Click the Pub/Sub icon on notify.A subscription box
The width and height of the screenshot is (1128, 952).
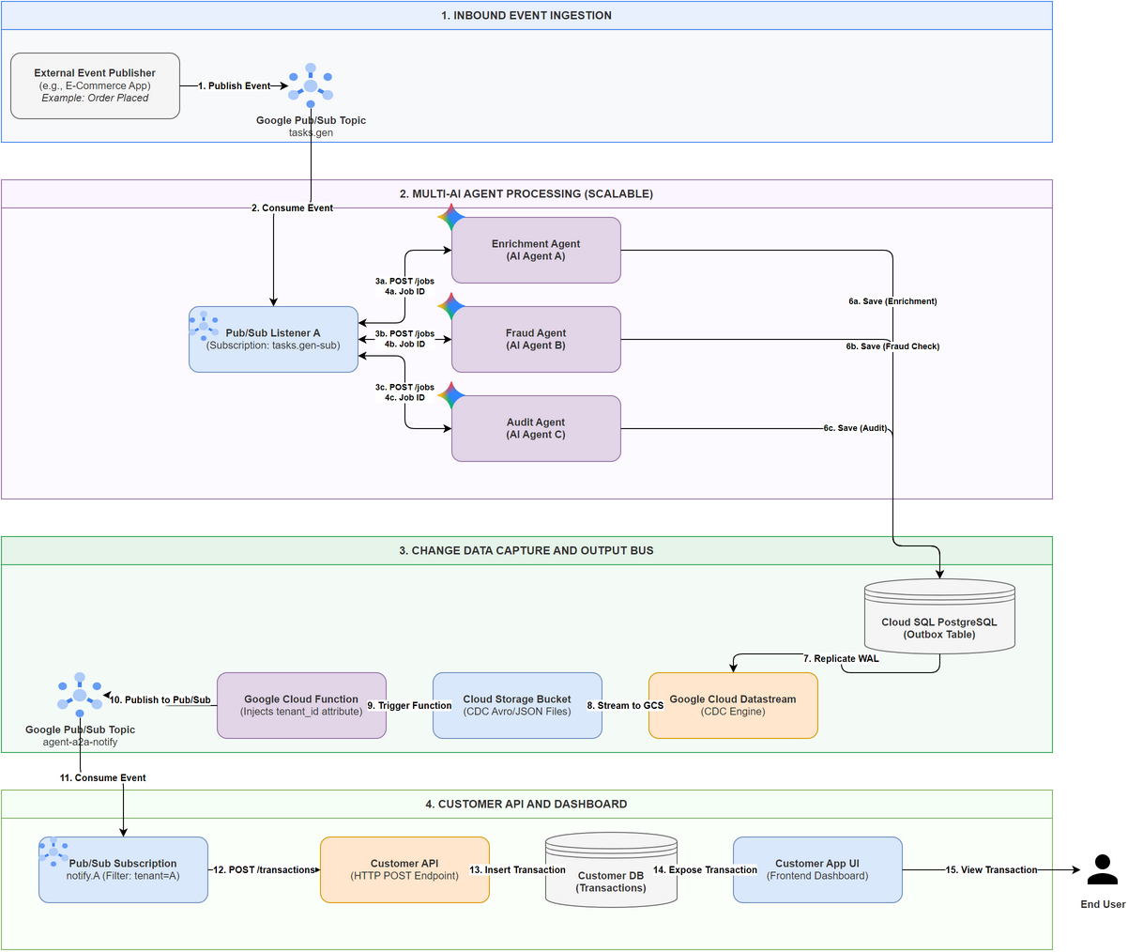pyautogui.click(x=53, y=852)
